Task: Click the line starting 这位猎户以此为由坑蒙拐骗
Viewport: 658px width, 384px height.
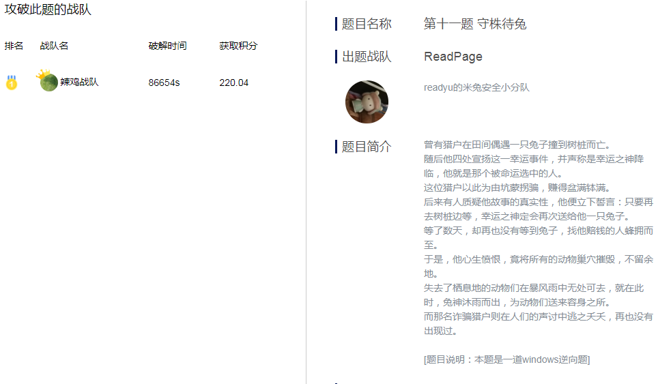Action: pos(517,188)
